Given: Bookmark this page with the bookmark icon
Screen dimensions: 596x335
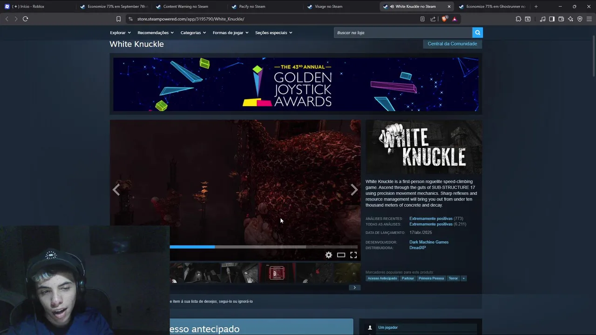Looking at the screenshot, I should 118,19.
